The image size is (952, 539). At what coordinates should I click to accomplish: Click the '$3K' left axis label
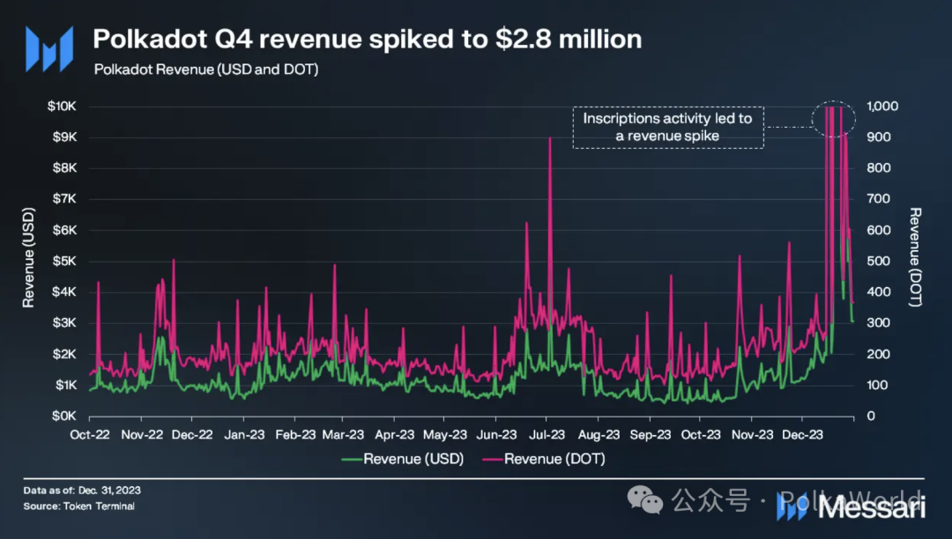(x=65, y=323)
